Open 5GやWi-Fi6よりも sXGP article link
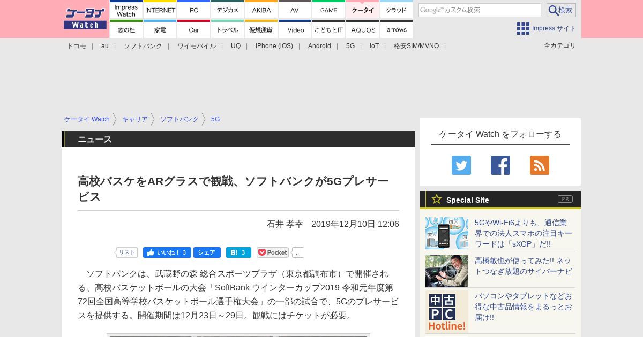 [x=524, y=233]
